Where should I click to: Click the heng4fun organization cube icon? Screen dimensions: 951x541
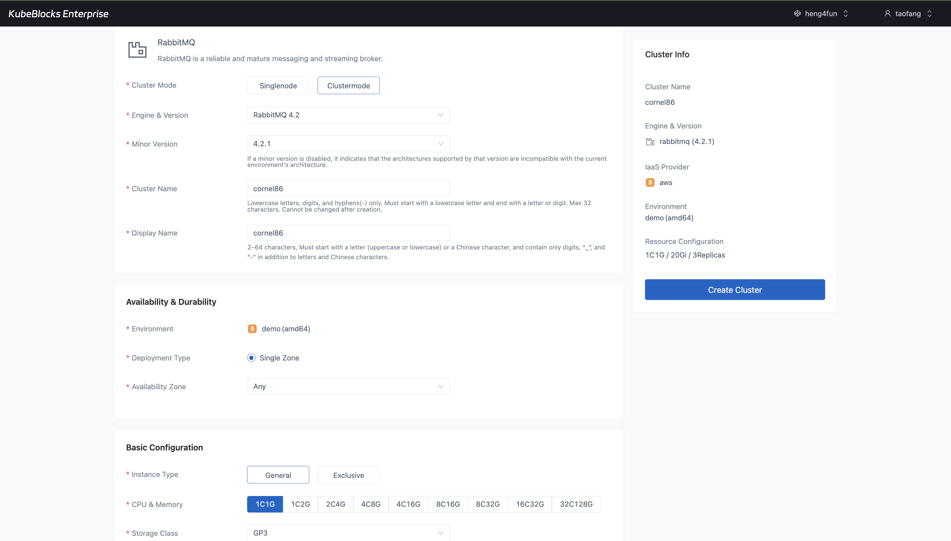[x=797, y=14]
